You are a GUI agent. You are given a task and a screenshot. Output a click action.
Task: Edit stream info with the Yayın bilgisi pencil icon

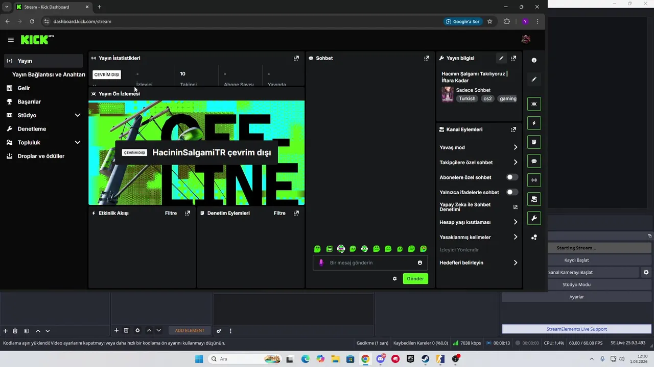501,58
